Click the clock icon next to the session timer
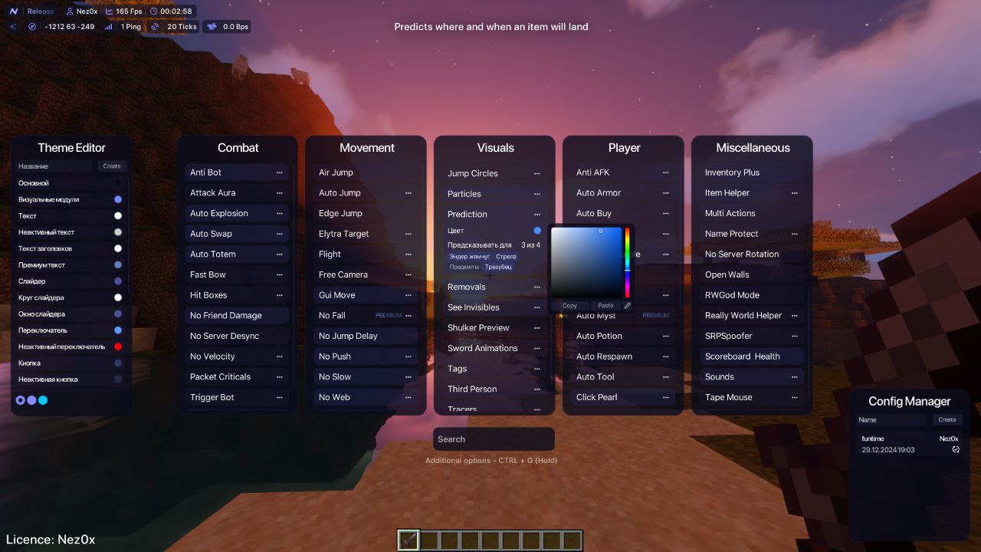The height and width of the screenshot is (552, 981). (153, 11)
